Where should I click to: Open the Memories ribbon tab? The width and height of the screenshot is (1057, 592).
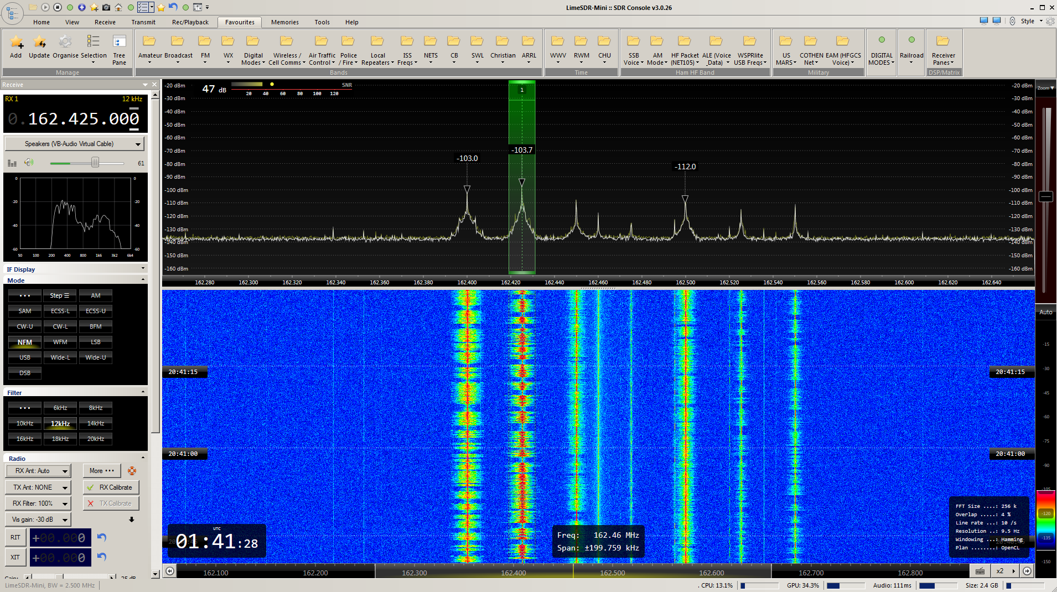coord(284,22)
